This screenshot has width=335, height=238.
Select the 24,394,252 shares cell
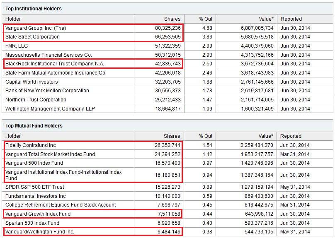click(167, 154)
